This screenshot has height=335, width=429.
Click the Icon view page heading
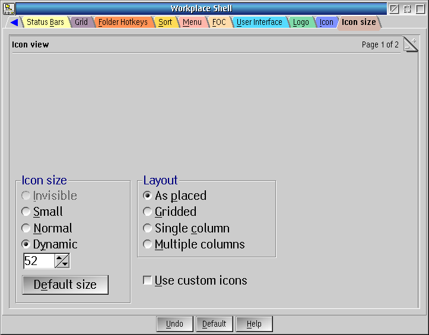tap(30, 44)
